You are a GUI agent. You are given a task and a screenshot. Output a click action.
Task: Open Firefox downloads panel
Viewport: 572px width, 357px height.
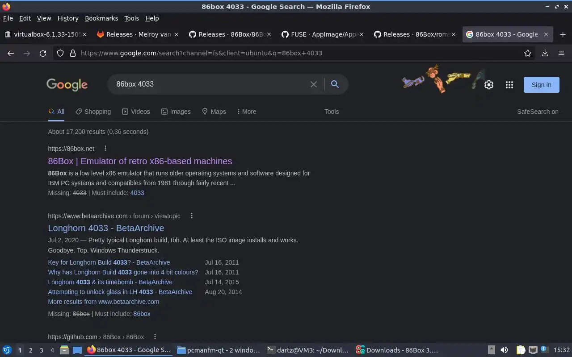tap(545, 53)
